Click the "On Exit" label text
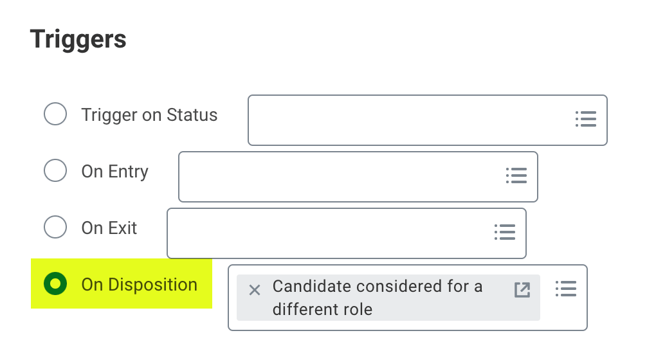Image resolution: width=647 pixels, height=360 pixels. (109, 228)
